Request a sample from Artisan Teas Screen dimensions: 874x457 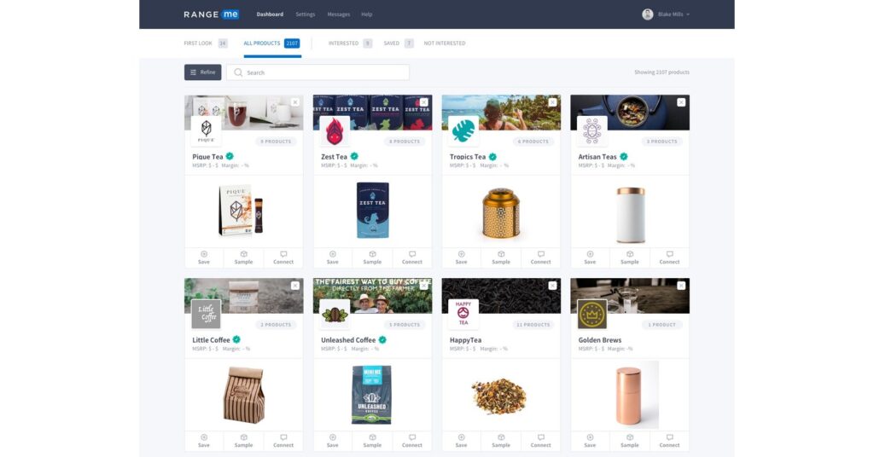pyautogui.click(x=630, y=257)
